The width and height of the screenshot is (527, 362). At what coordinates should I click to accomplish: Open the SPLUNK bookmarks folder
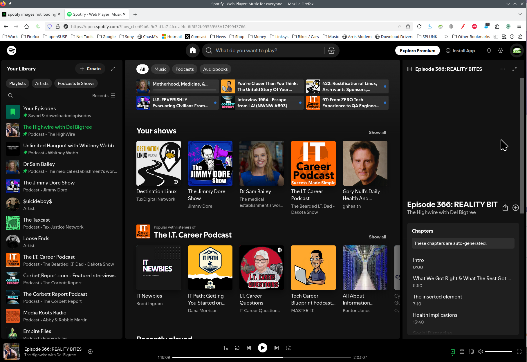(427, 37)
